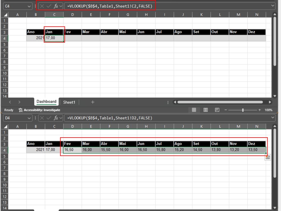Switch to Page Break Preview
Viewport: 281px width, 211px height.
tap(217, 110)
